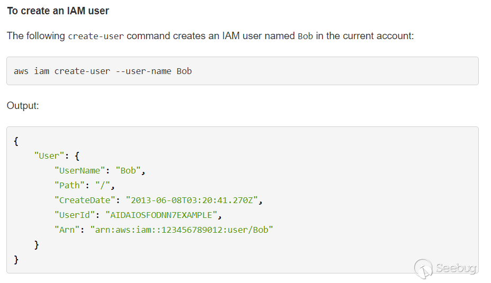491x283 pixels.
Task: Click the "Arn" key
Action: (67, 230)
